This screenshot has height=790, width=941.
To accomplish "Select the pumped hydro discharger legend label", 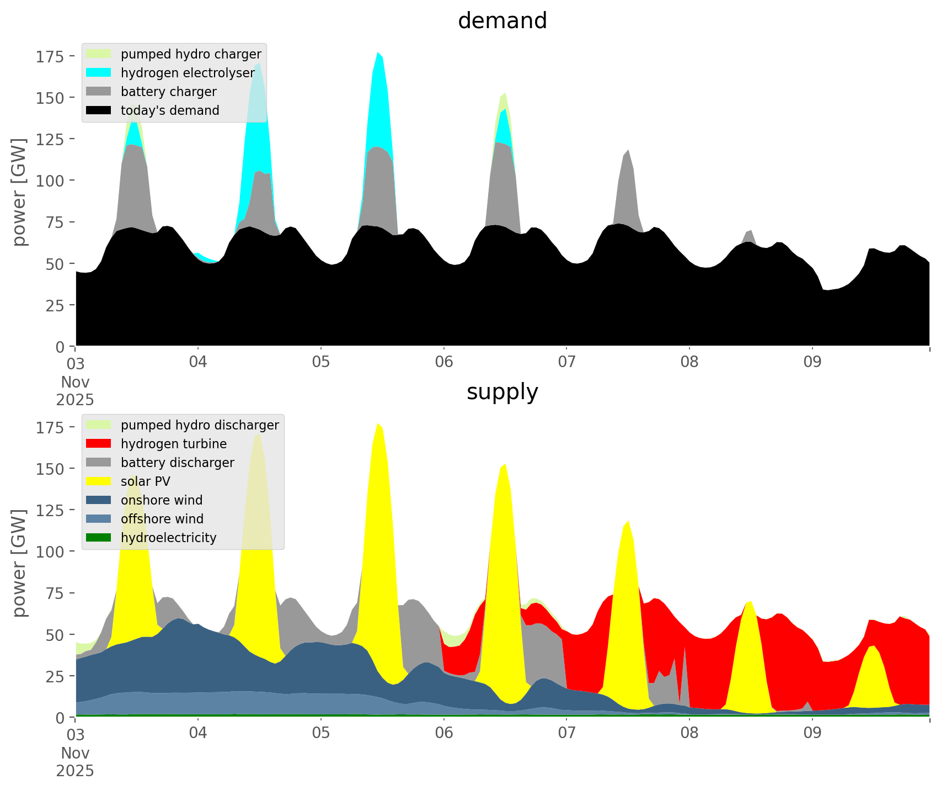I will [x=200, y=425].
